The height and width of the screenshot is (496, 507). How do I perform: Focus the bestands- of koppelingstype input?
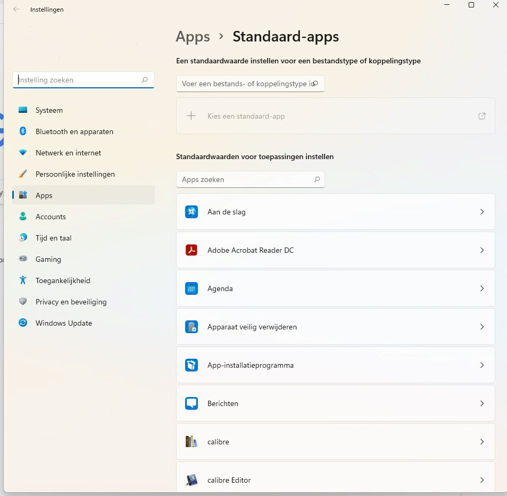(250, 84)
